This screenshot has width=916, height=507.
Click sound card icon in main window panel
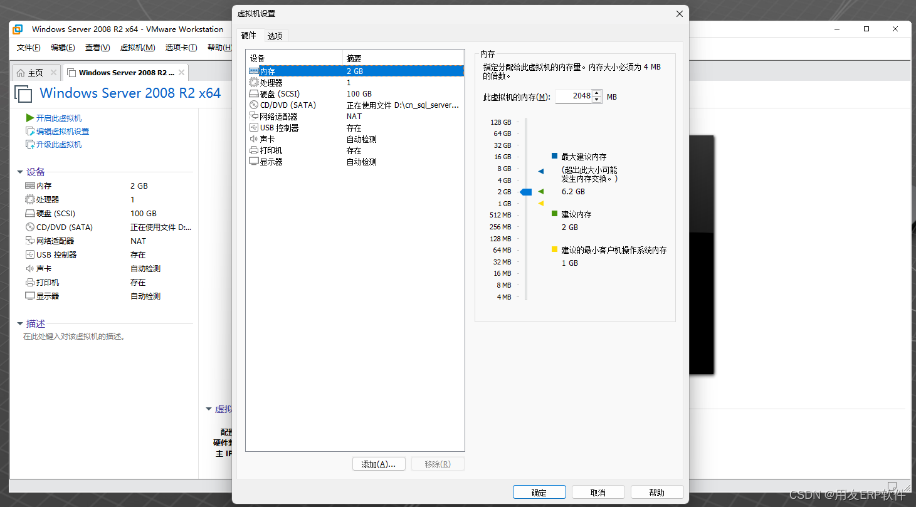pyautogui.click(x=30, y=269)
